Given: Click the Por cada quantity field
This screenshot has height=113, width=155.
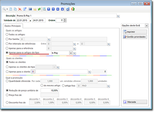Looking at the screenshot, I should click(50, 81).
